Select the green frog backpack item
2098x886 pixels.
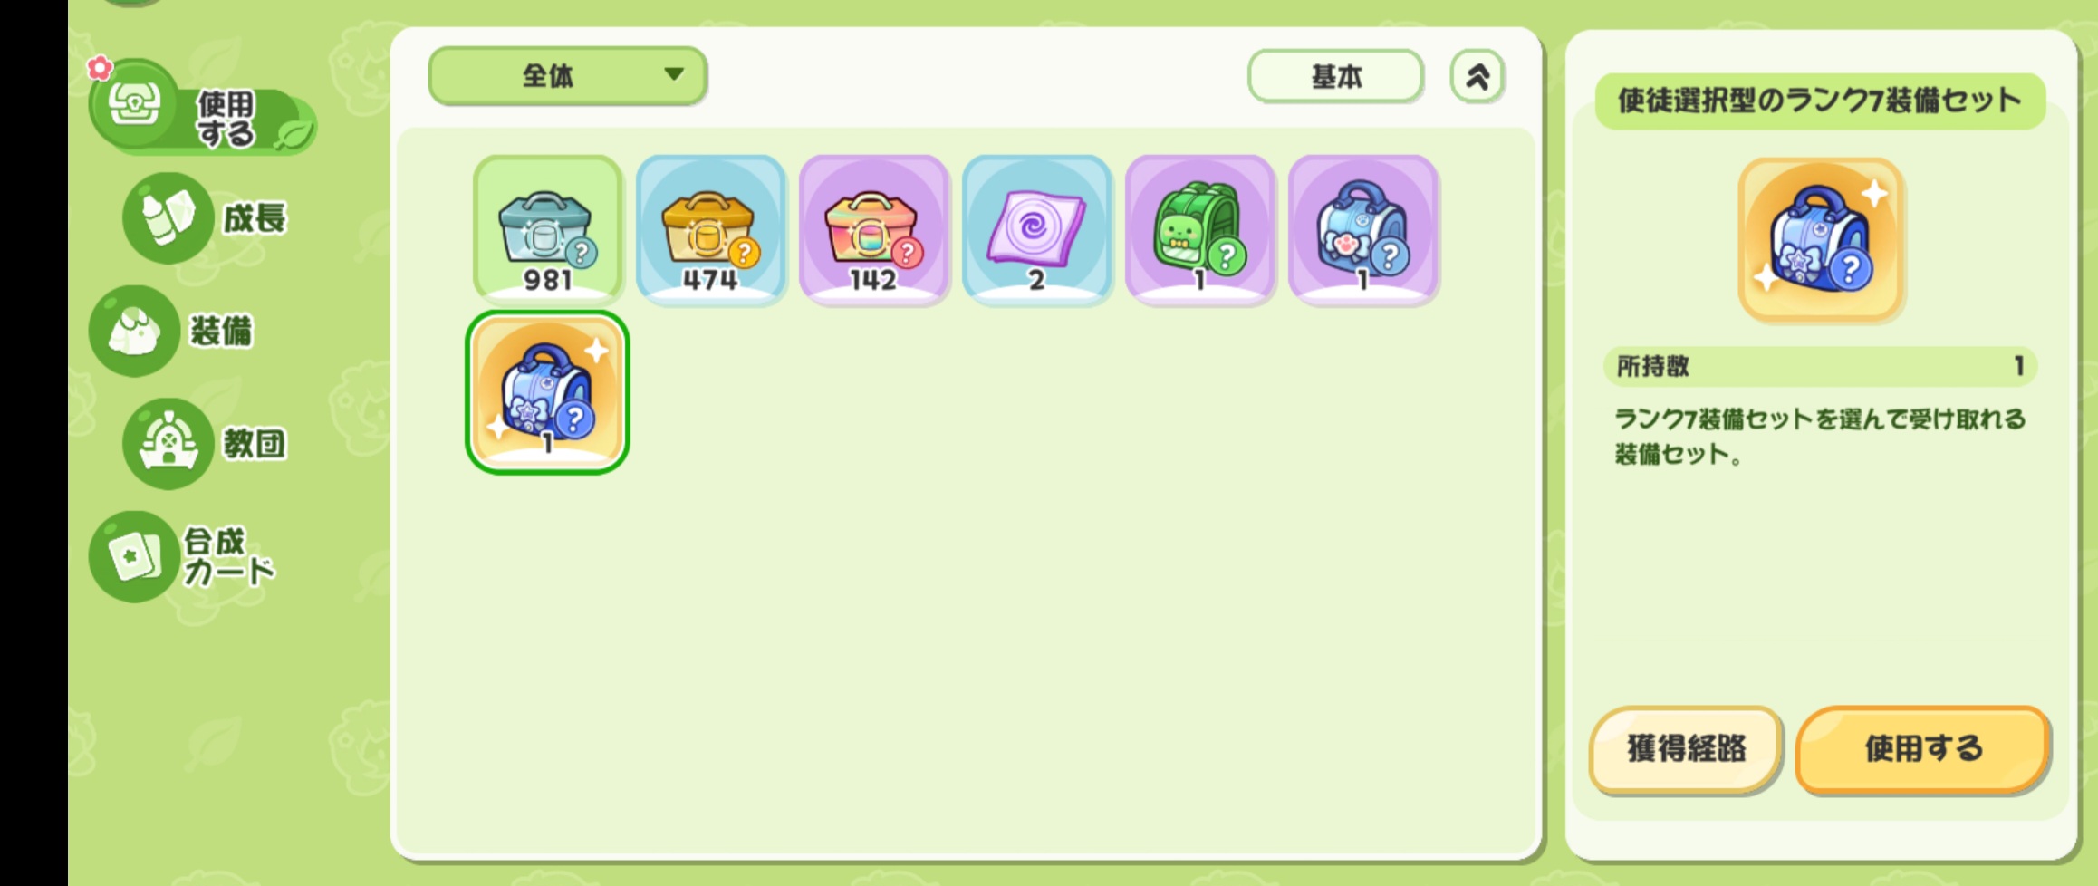[x=1199, y=228]
